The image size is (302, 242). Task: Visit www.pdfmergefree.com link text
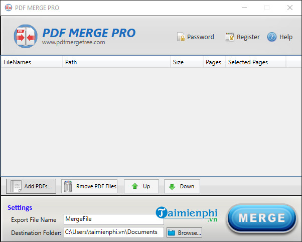tap(73, 43)
